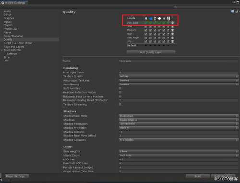The image size is (240, 183).
Task: Delete the Very High quality level via trash icon
Action: (x=172, y=38)
